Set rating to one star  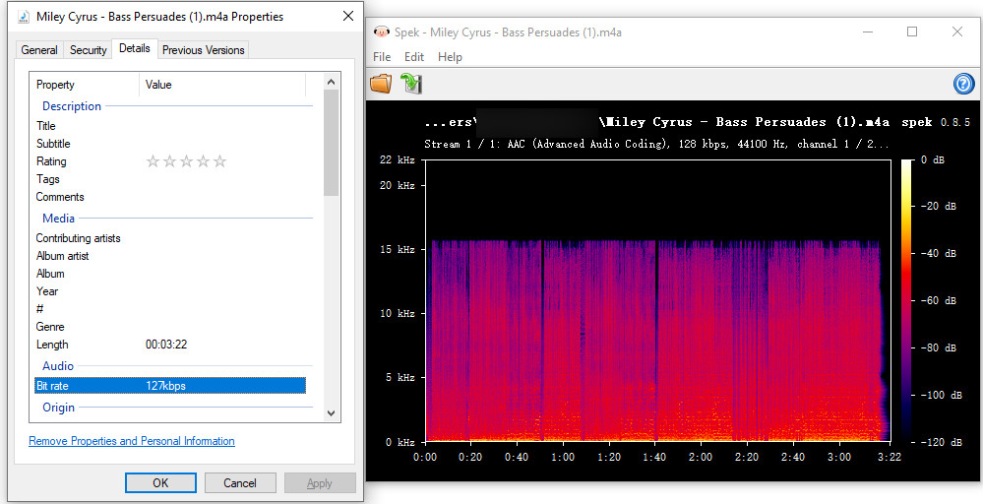[153, 161]
